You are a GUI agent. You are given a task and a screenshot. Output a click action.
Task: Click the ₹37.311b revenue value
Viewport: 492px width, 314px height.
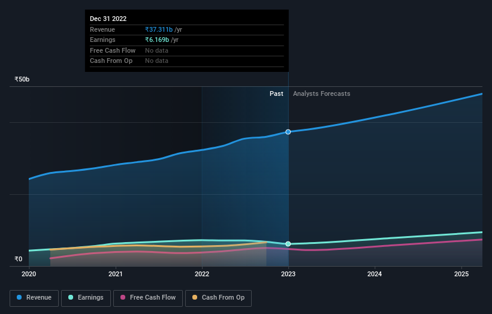(x=159, y=29)
